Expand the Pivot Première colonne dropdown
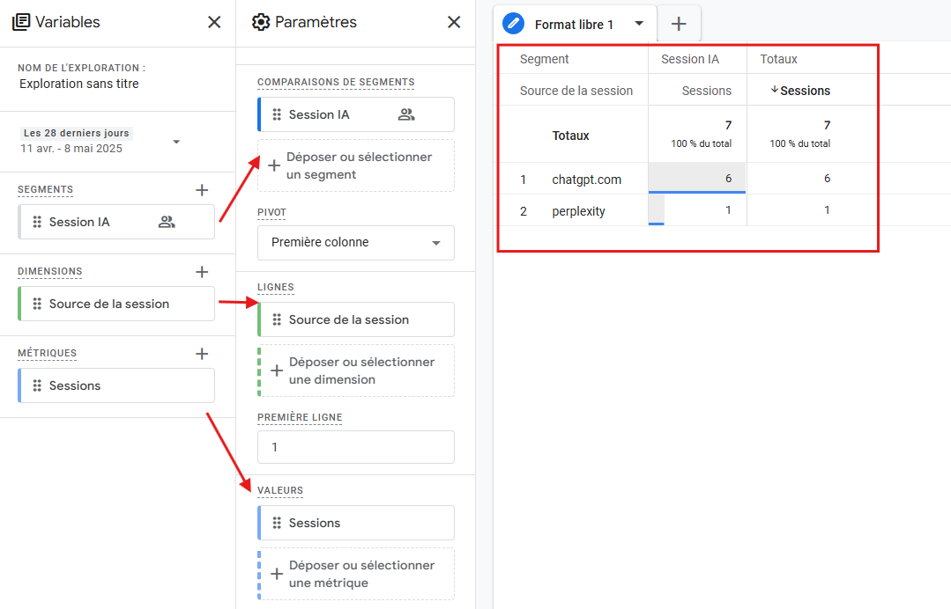The width and height of the screenshot is (951, 609). (435, 243)
